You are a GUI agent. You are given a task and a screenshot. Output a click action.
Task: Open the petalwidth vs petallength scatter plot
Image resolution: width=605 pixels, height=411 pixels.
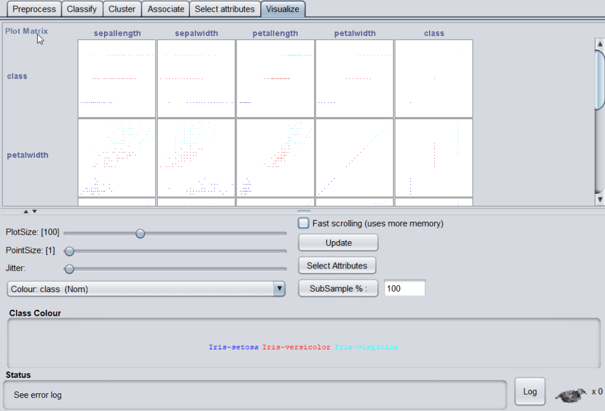(275, 158)
